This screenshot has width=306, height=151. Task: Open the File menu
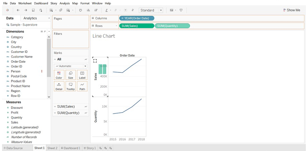click(x=5, y=3)
